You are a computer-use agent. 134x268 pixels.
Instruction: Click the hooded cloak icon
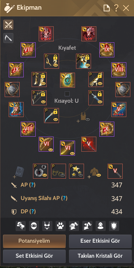101,226
